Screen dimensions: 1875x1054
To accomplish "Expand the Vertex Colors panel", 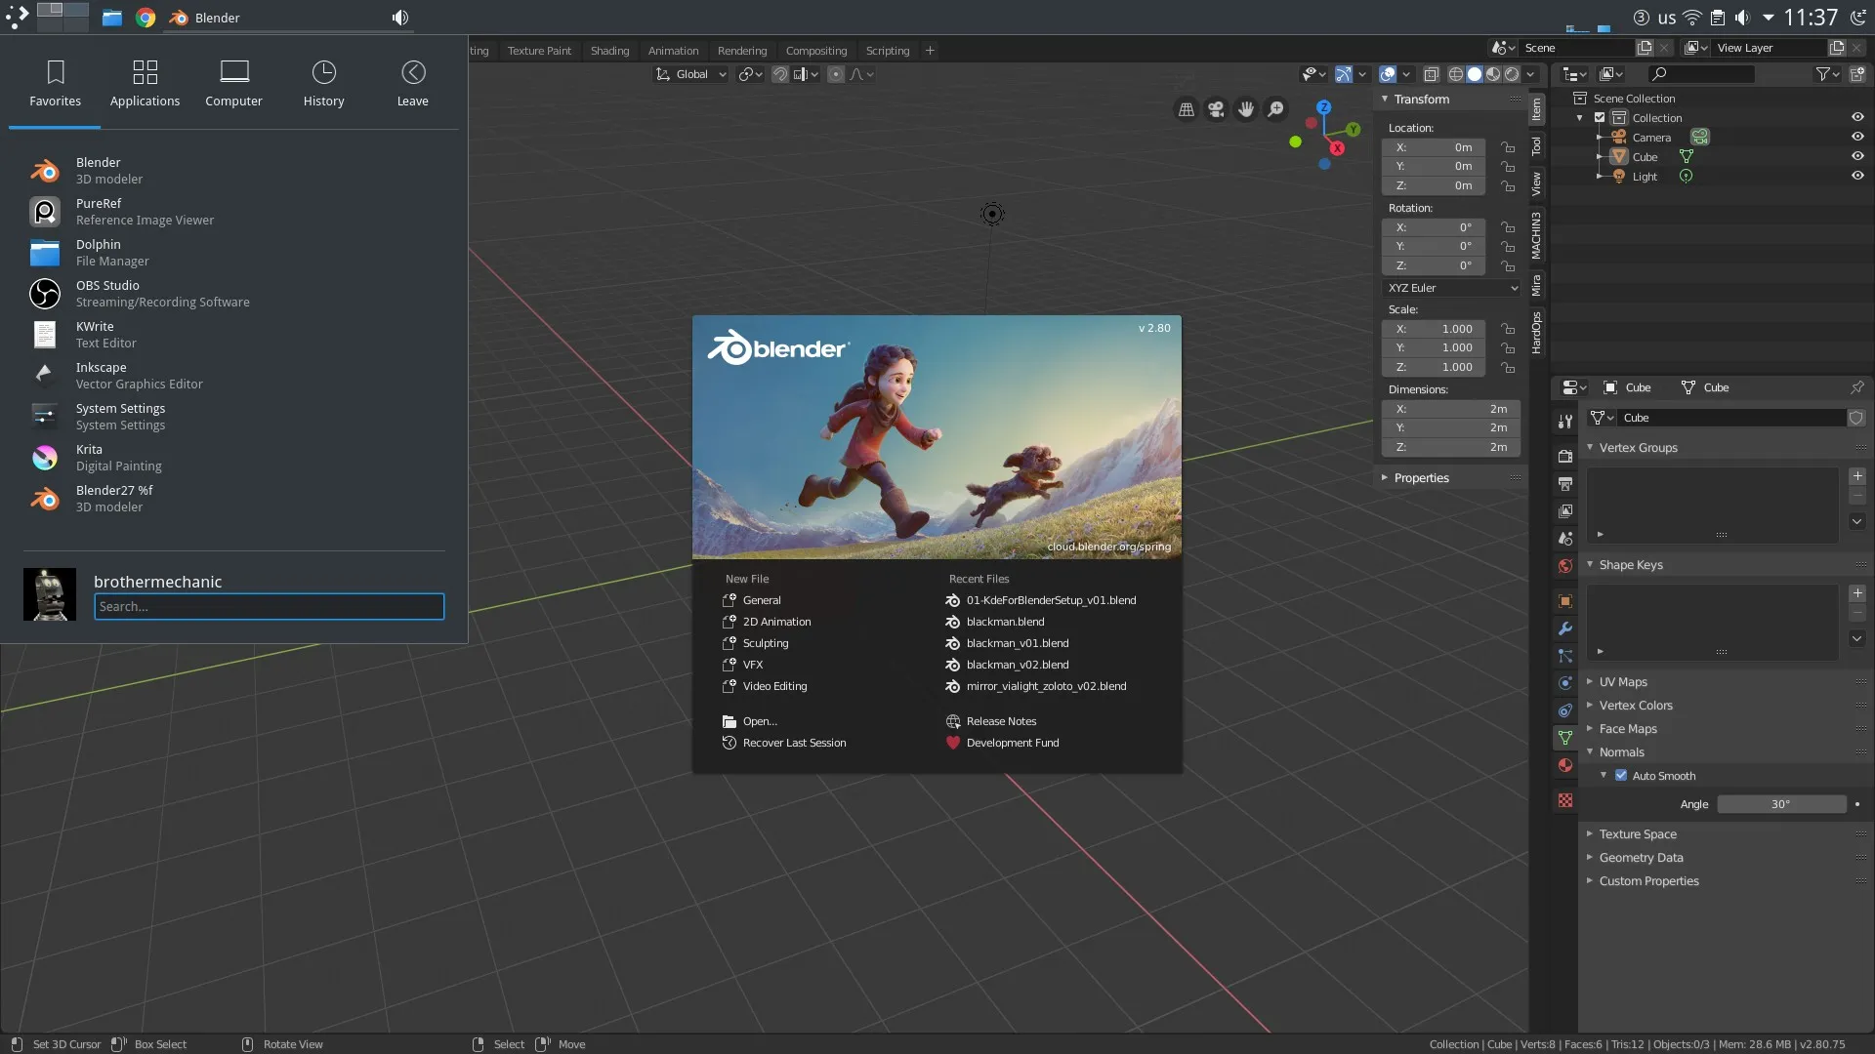I will [x=1589, y=705].
